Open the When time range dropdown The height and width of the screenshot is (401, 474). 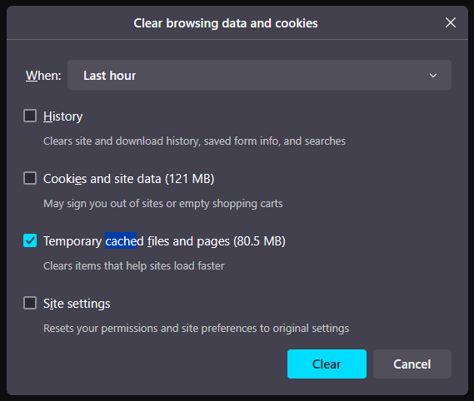[x=259, y=75]
